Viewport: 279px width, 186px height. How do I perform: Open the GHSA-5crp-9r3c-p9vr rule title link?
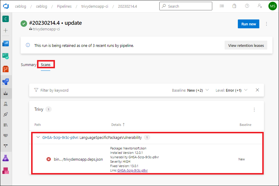tap(60, 137)
